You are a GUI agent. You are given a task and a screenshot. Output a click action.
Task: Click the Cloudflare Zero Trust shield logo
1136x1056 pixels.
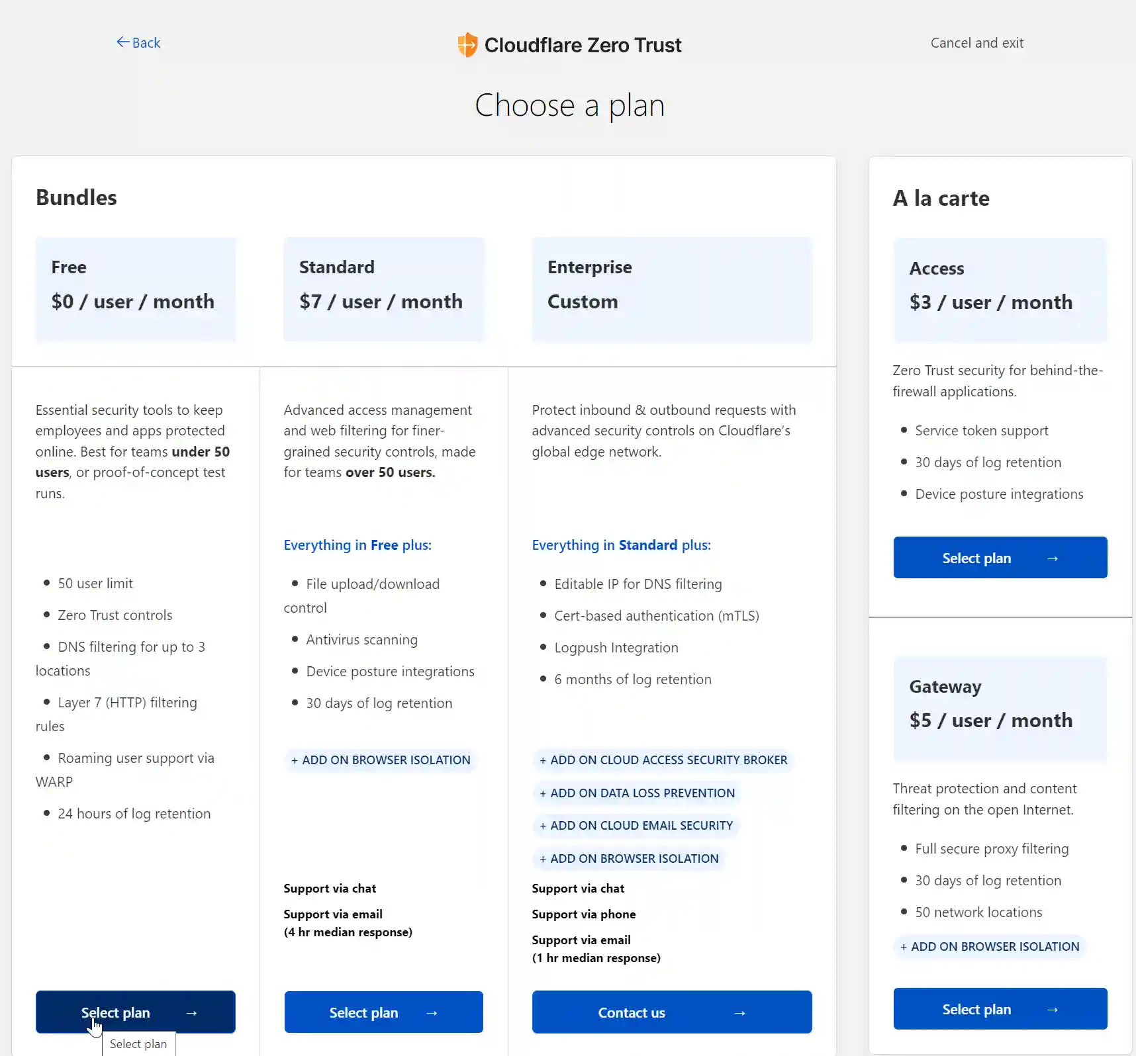click(x=468, y=44)
